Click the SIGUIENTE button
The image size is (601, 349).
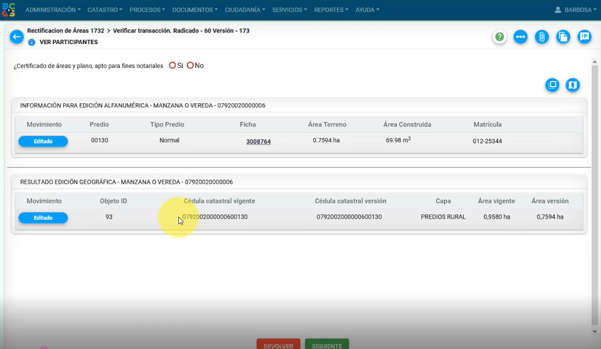(327, 345)
